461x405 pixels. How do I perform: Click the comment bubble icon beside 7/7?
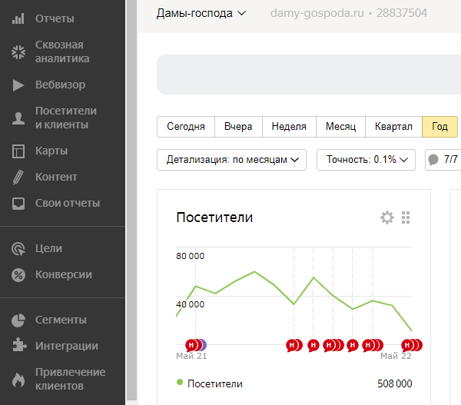(x=433, y=160)
